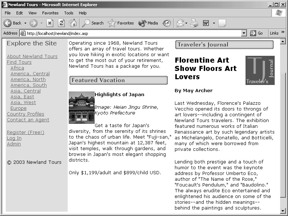Click the 2003 Newland Tours copyright text
Screen dimensions: 288x216
[34, 162]
